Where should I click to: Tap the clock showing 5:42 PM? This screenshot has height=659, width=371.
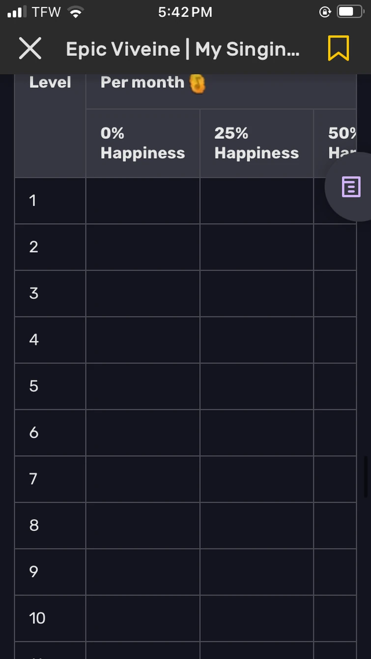click(x=185, y=11)
